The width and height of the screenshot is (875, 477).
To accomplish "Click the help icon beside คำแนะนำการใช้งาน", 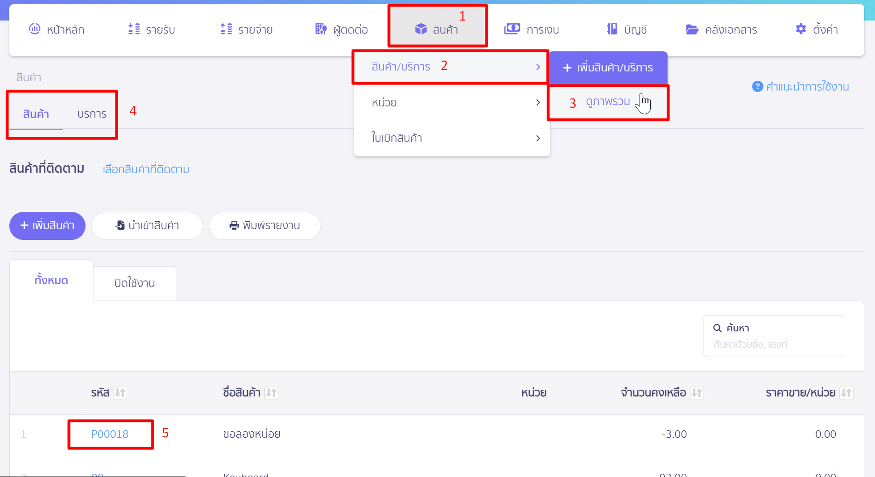I will (757, 86).
